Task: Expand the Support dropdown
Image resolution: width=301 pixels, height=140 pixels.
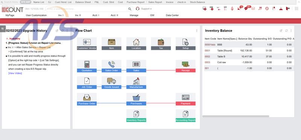Action: pyautogui.click(x=146, y=9)
